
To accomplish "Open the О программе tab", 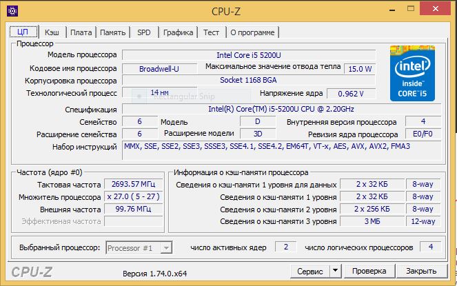I will click(x=252, y=32).
